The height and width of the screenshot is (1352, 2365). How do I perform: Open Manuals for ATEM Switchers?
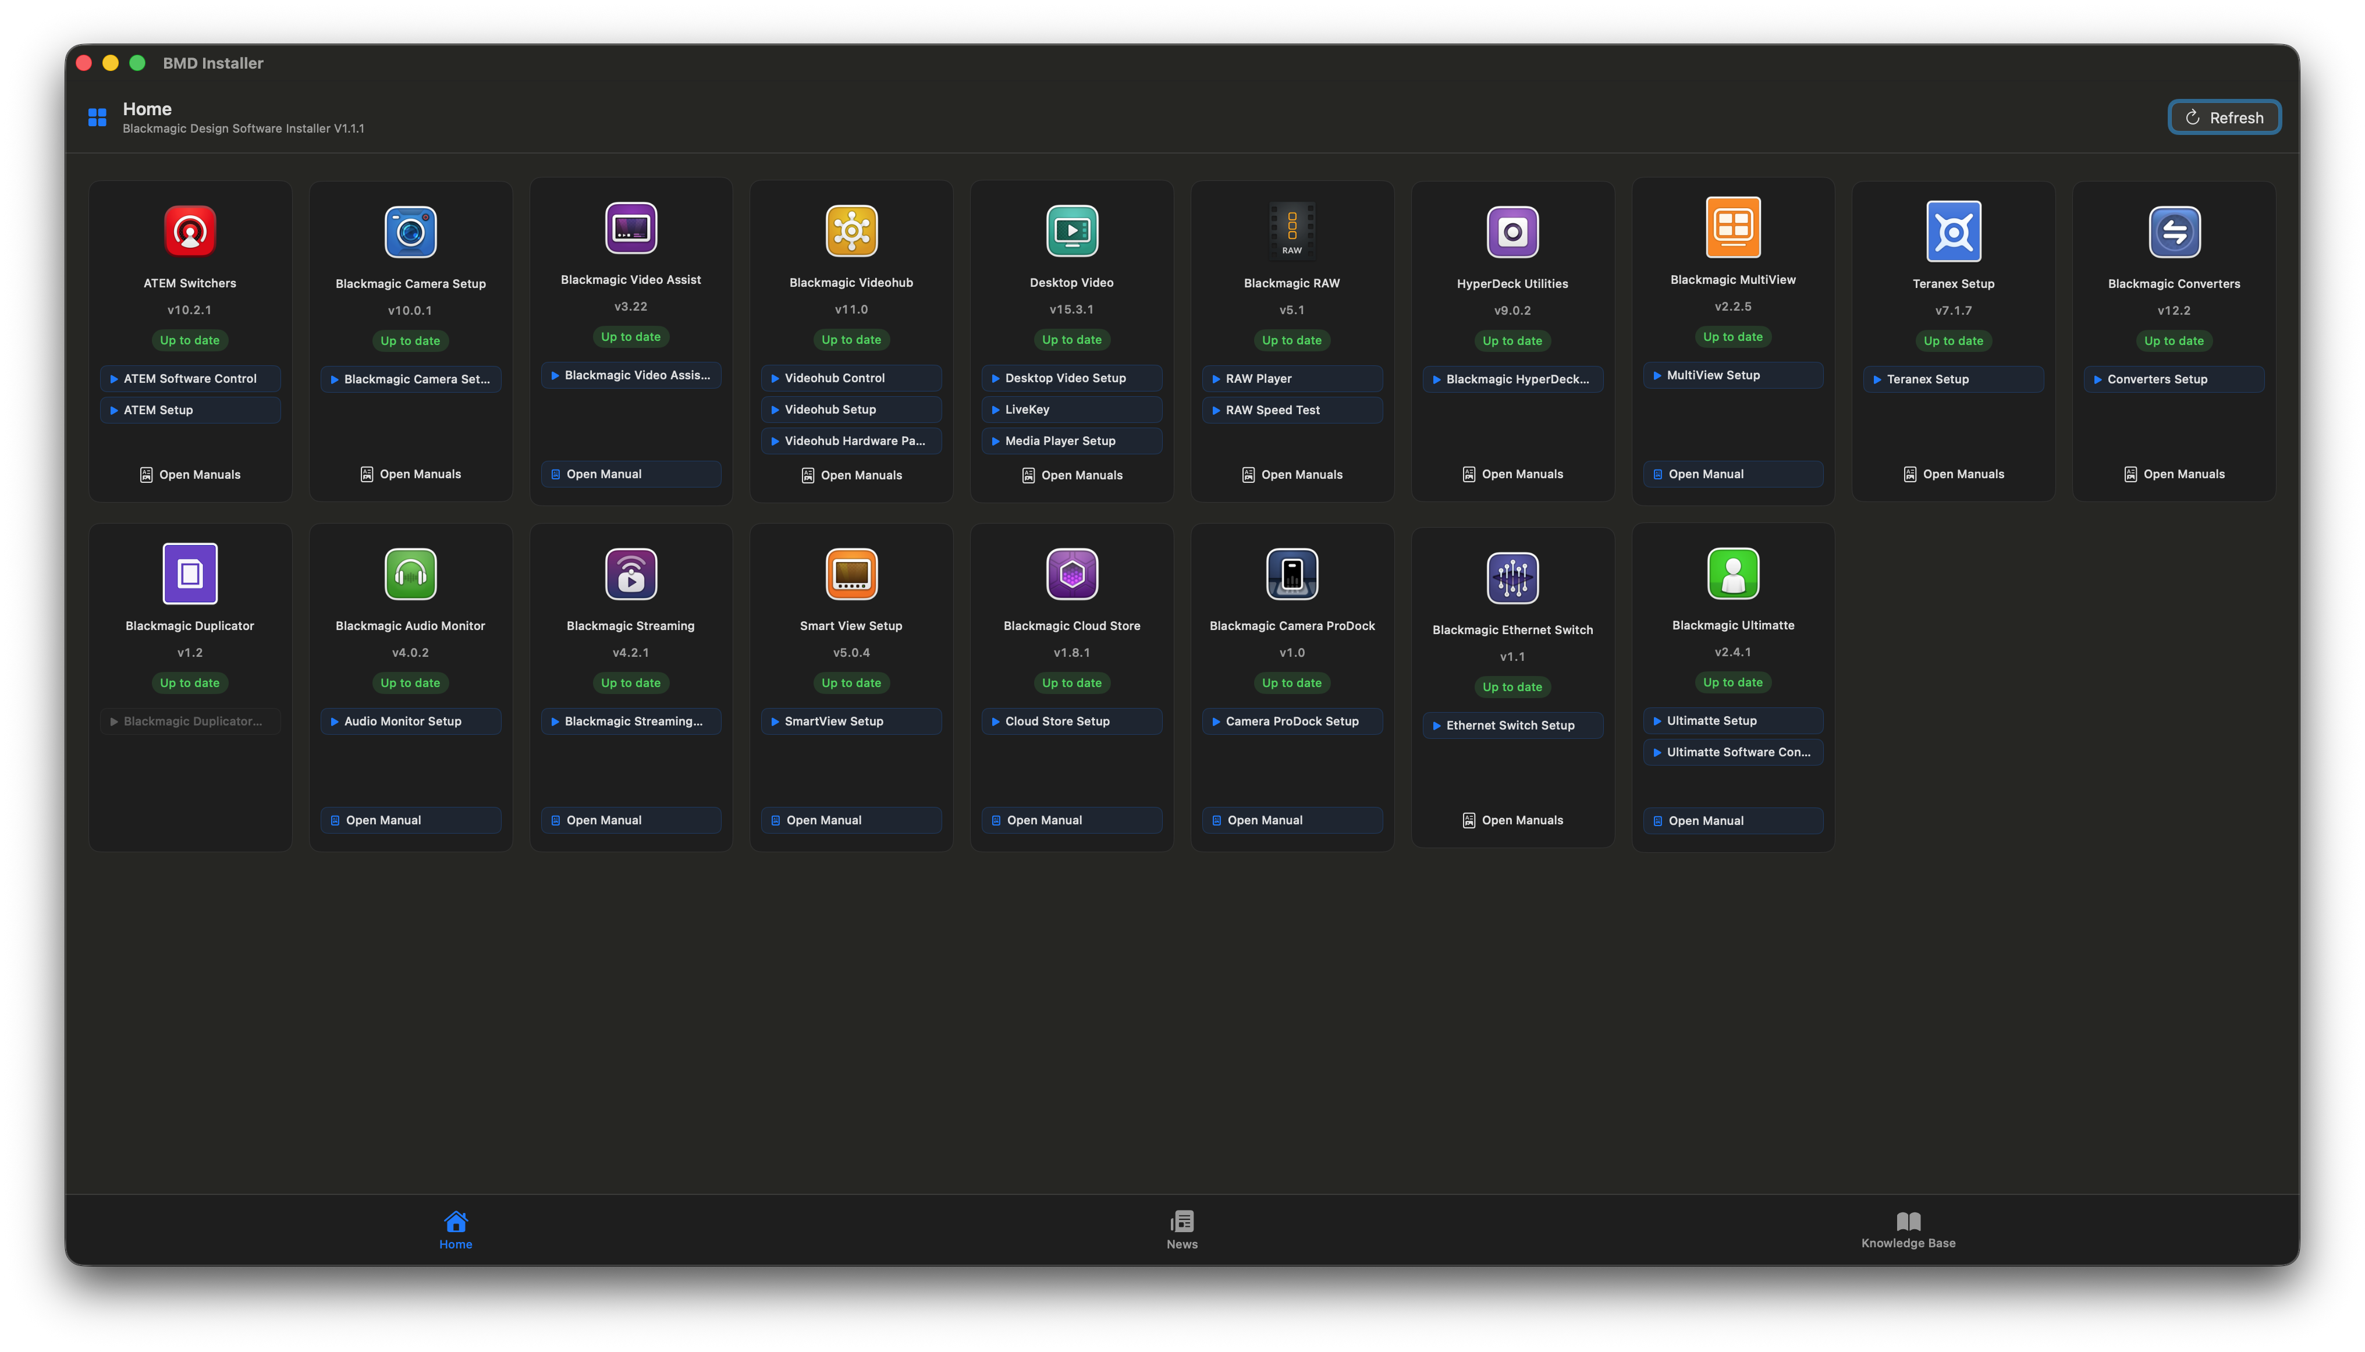190,474
